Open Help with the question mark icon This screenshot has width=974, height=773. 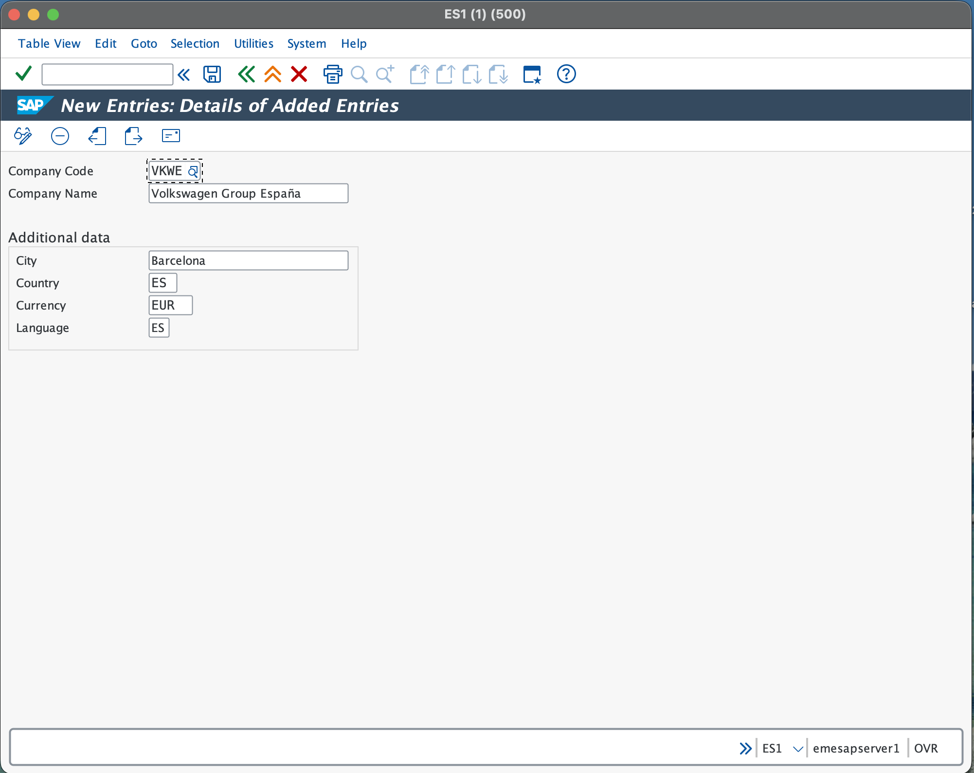pos(566,74)
